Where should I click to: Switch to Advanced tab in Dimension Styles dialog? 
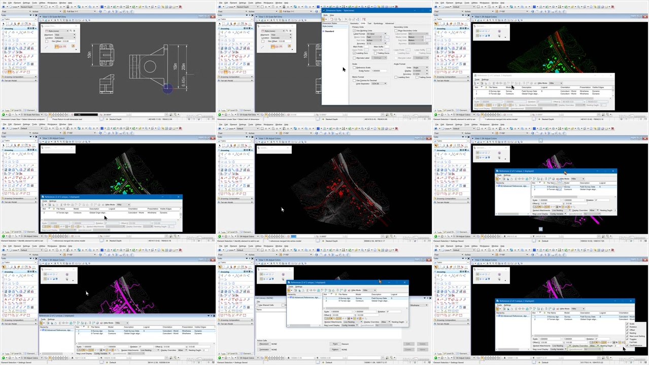390,23
